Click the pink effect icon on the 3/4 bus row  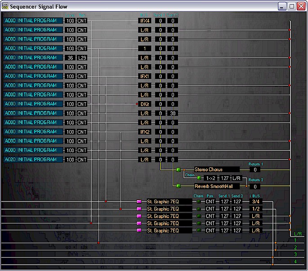click(x=139, y=201)
